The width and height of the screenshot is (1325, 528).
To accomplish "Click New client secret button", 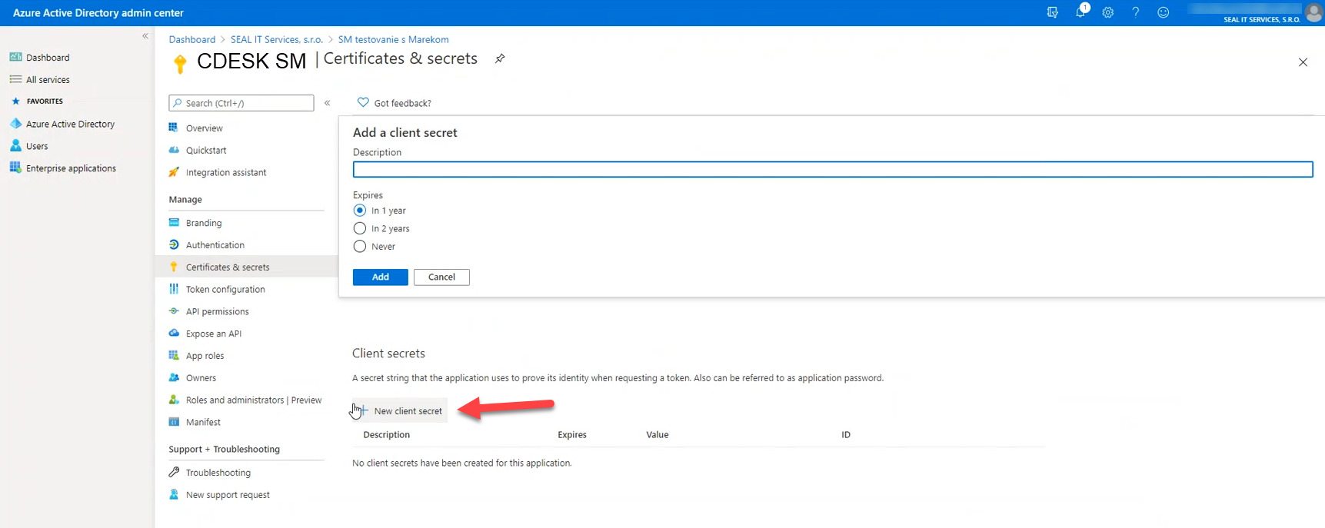I will (x=401, y=411).
